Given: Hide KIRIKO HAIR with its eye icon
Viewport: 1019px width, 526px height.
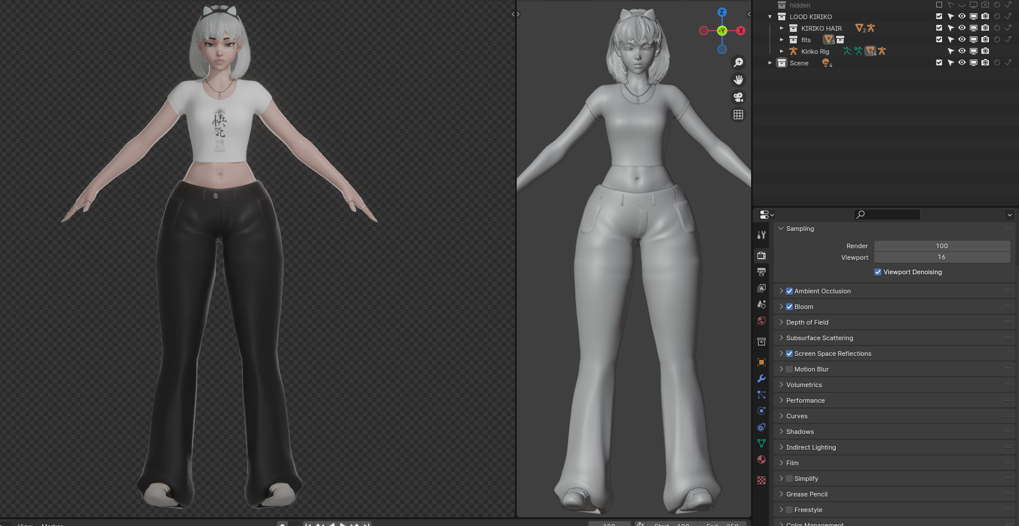Looking at the screenshot, I should (x=962, y=28).
